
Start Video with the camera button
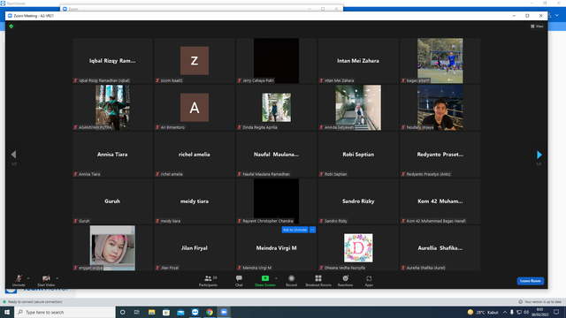[46, 280]
